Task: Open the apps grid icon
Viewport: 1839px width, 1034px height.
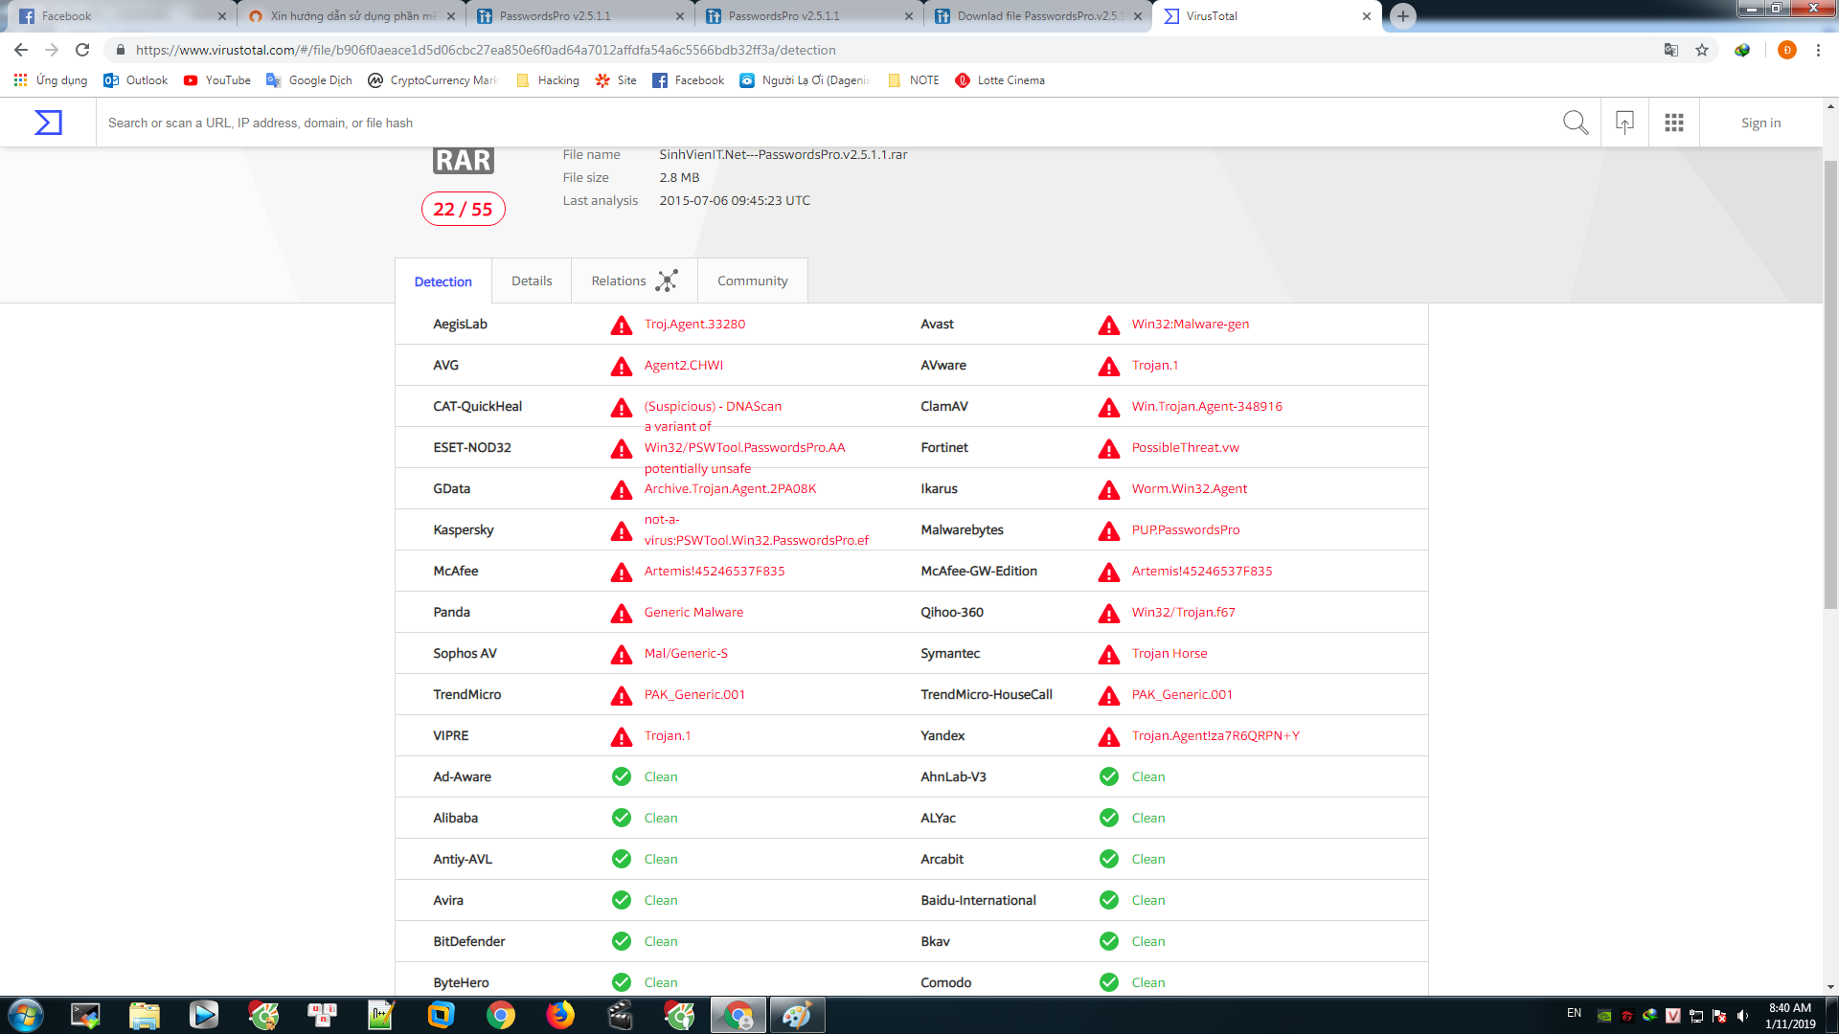Action: coord(1674,123)
